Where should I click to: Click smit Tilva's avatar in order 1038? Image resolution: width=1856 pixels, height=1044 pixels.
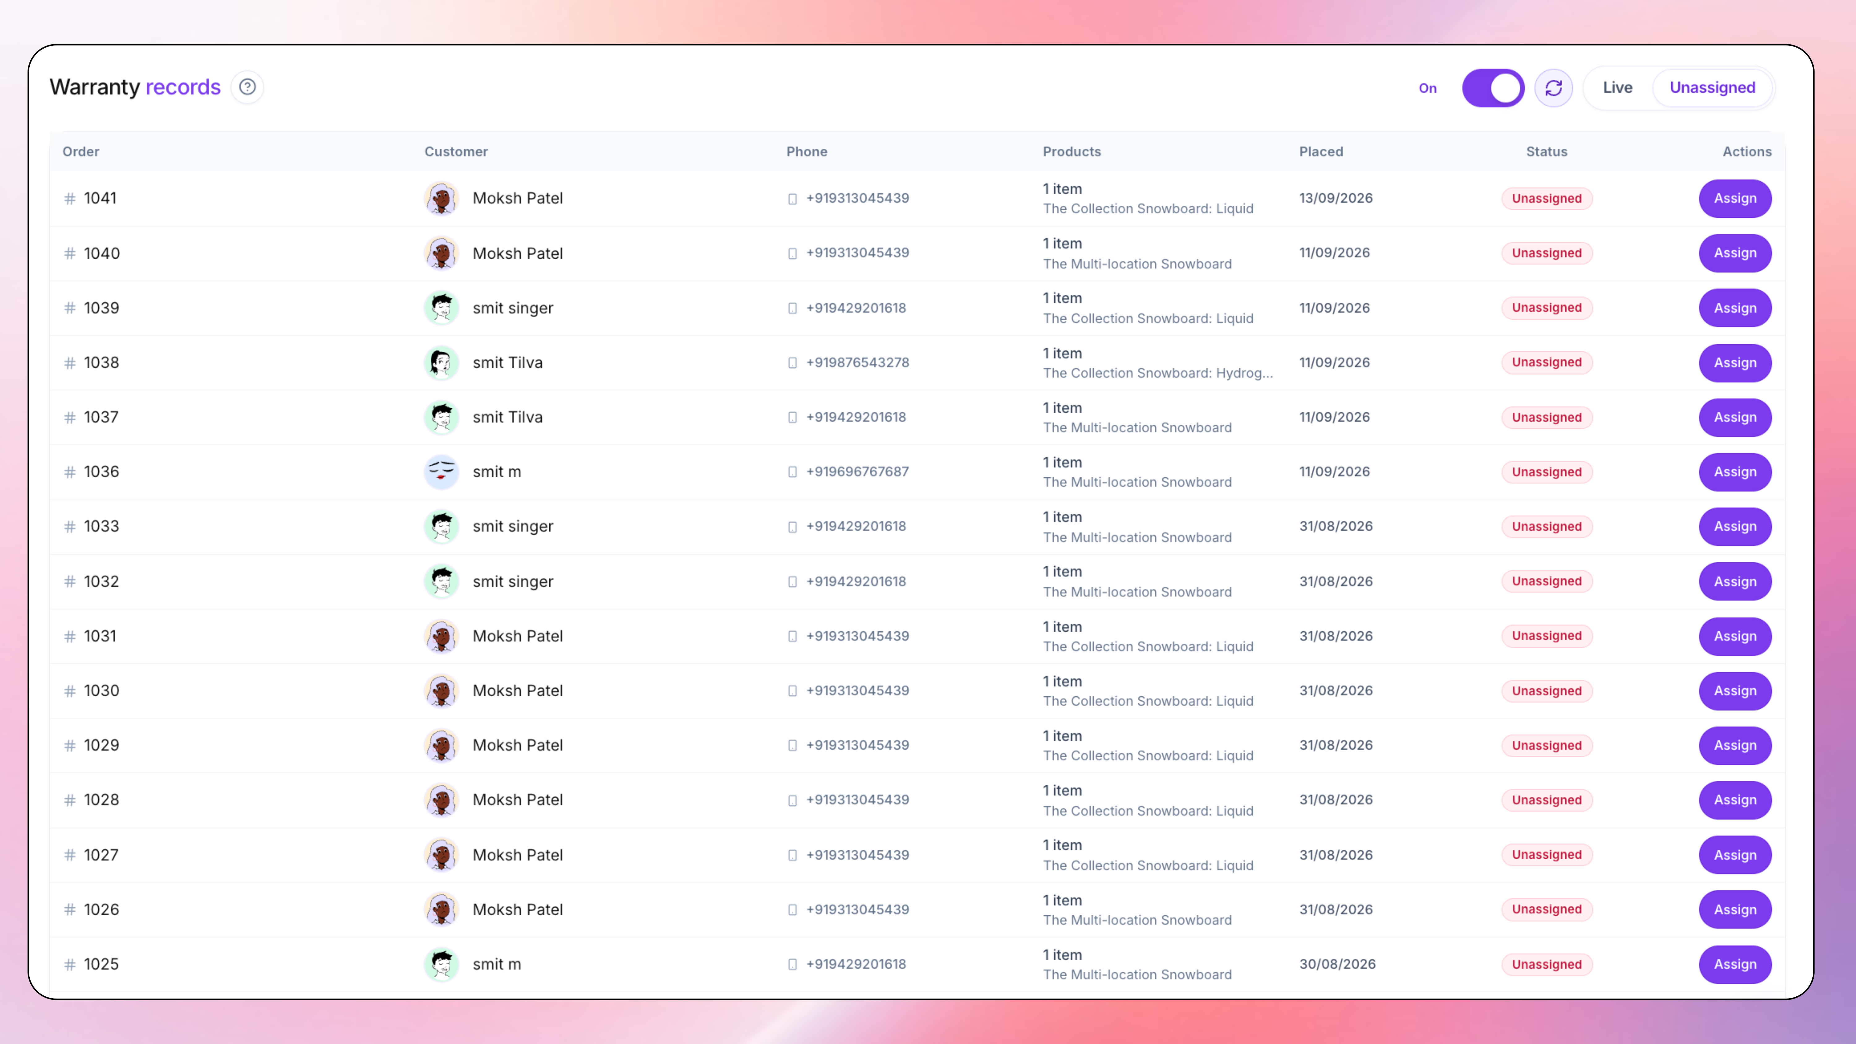(442, 363)
